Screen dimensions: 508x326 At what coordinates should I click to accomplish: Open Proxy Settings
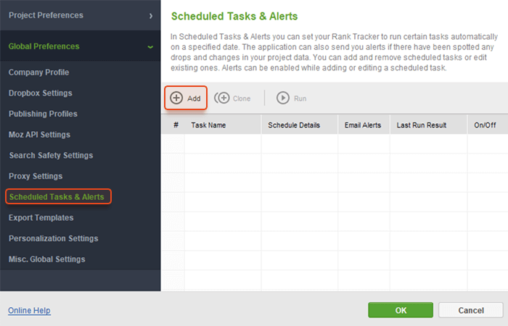coord(36,176)
